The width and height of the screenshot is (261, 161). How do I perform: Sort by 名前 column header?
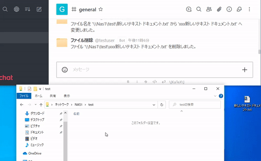click(x=77, y=114)
